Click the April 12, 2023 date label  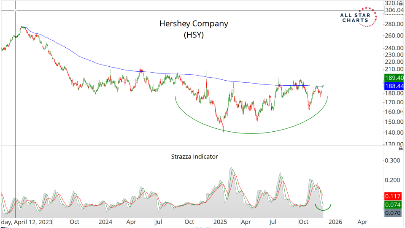[27, 222]
